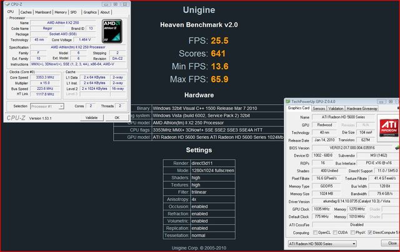The height and width of the screenshot is (252, 400).
Task: Click the HT Link value 1117.8 MHz
Action: point(45,94)
